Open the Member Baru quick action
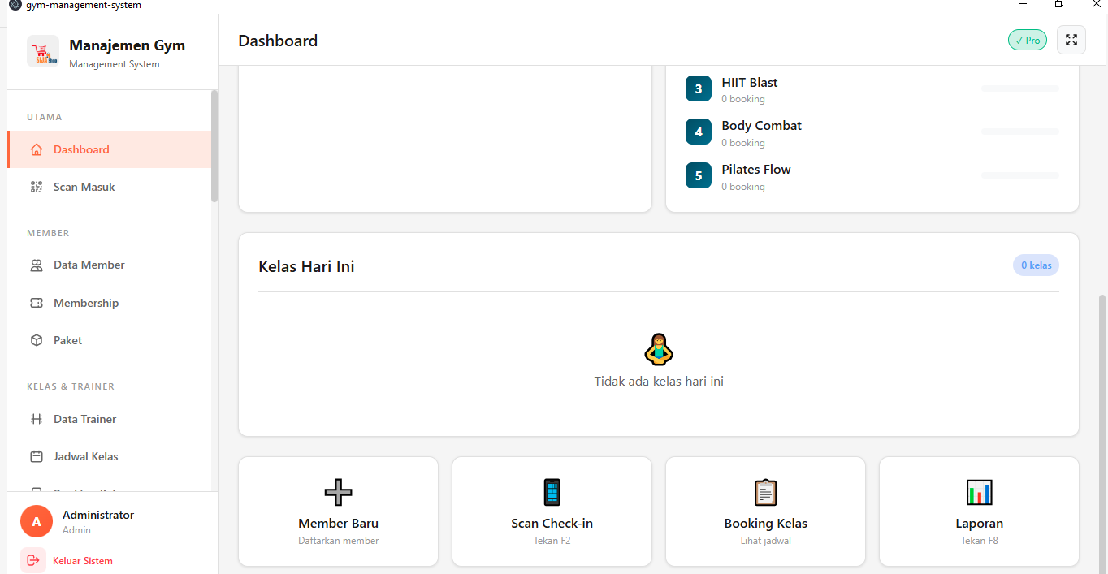 (338, 511)
